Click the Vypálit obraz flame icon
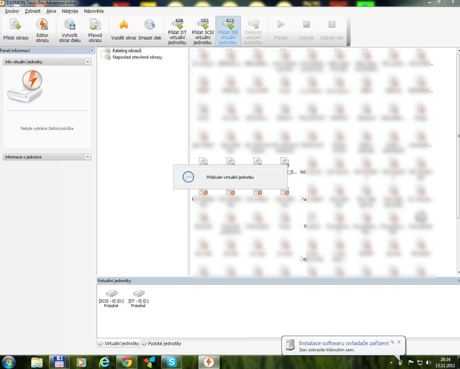Screen dimensions: 460x369 click(x=124, y=25)
